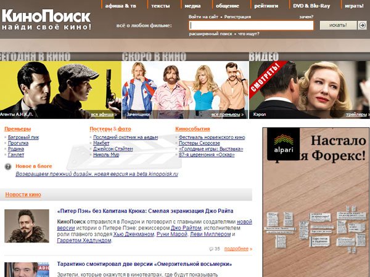Expand the article via 'подробнее »'
The image size is (370, 277).
pos(238,249)
